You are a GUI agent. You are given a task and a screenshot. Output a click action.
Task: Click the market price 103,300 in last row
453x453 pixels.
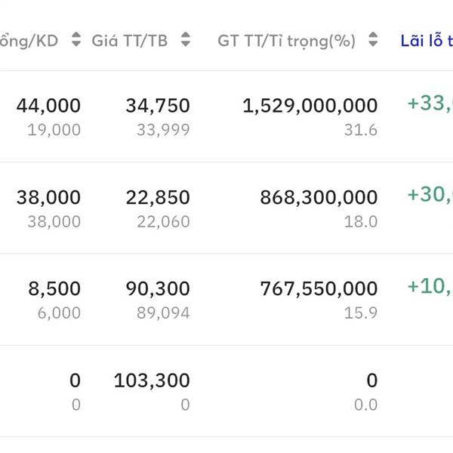click(x=152, y=381)
